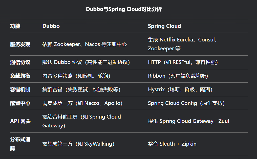Select the "配置中心" row label

20,103
